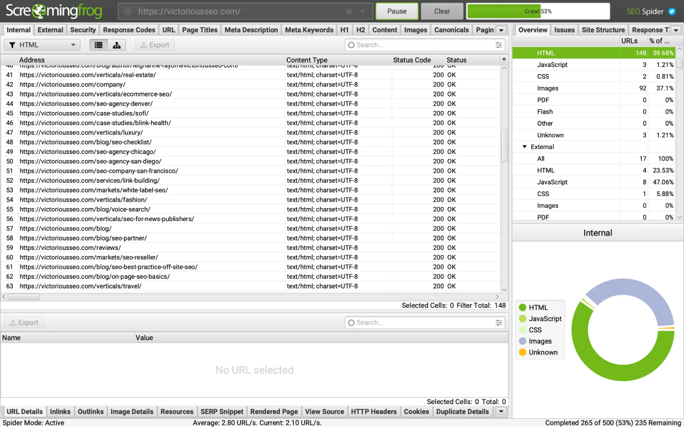Switch to Security tab
Viewport: 684px width, 427px height.
(x=83, y=30)
